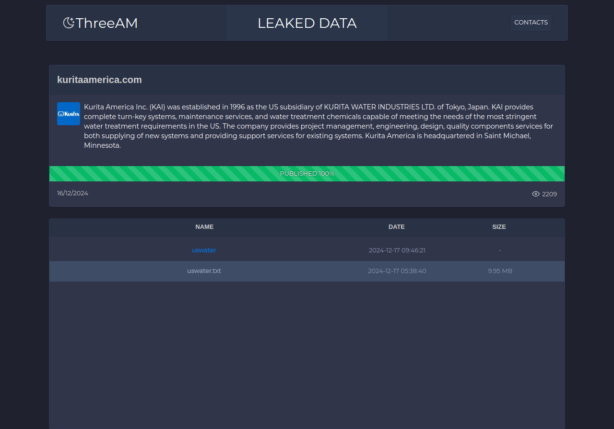Click the PUBLISHED 100% progress bar

pyautogui.click(x=307, y=174)
